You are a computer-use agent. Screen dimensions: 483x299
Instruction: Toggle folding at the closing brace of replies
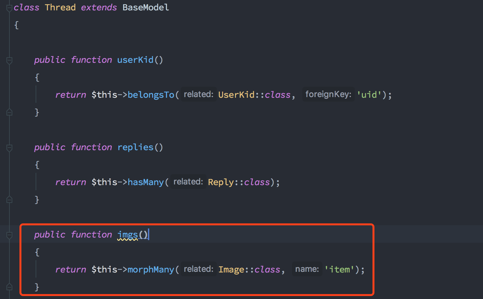click(9, 200)
